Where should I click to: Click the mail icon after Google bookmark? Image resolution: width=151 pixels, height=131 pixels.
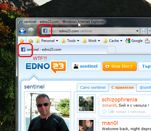[147, 41]
